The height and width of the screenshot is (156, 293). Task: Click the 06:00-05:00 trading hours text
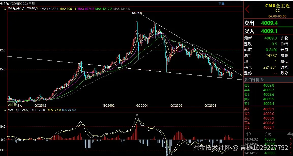(277, 16)
